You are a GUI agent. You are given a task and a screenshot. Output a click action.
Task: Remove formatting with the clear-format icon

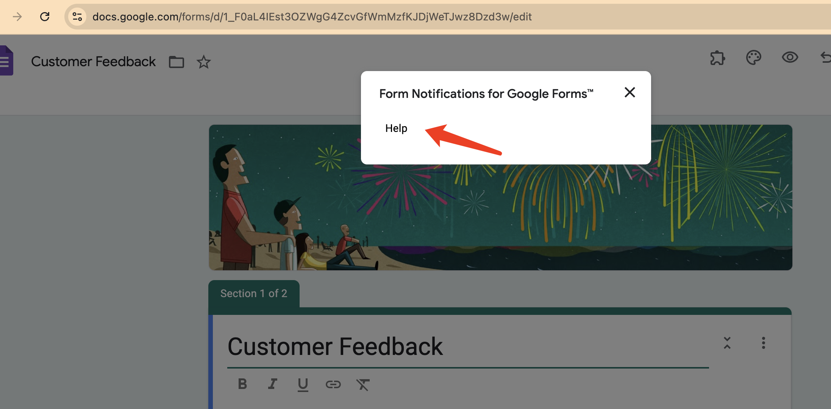[x=363, y=384]
